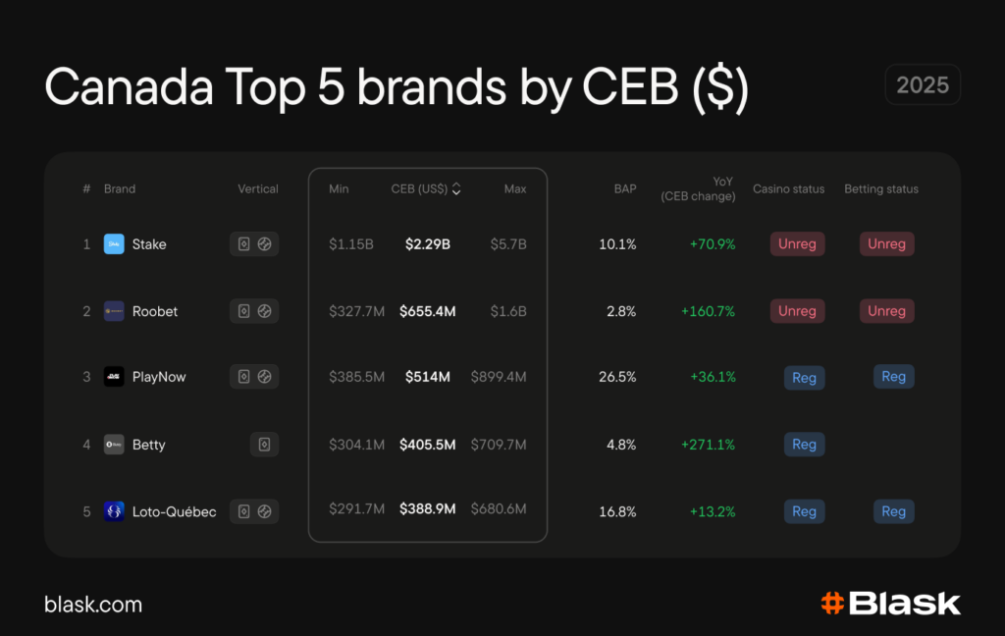Sort by the CEB (US$) column chevron
The width and height of the screenshot is (1005, 636).
coord(456,189)
